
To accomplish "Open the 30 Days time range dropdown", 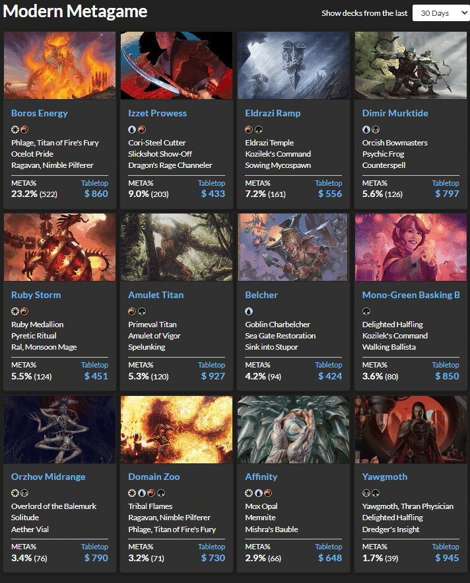I will click(441, 13).
